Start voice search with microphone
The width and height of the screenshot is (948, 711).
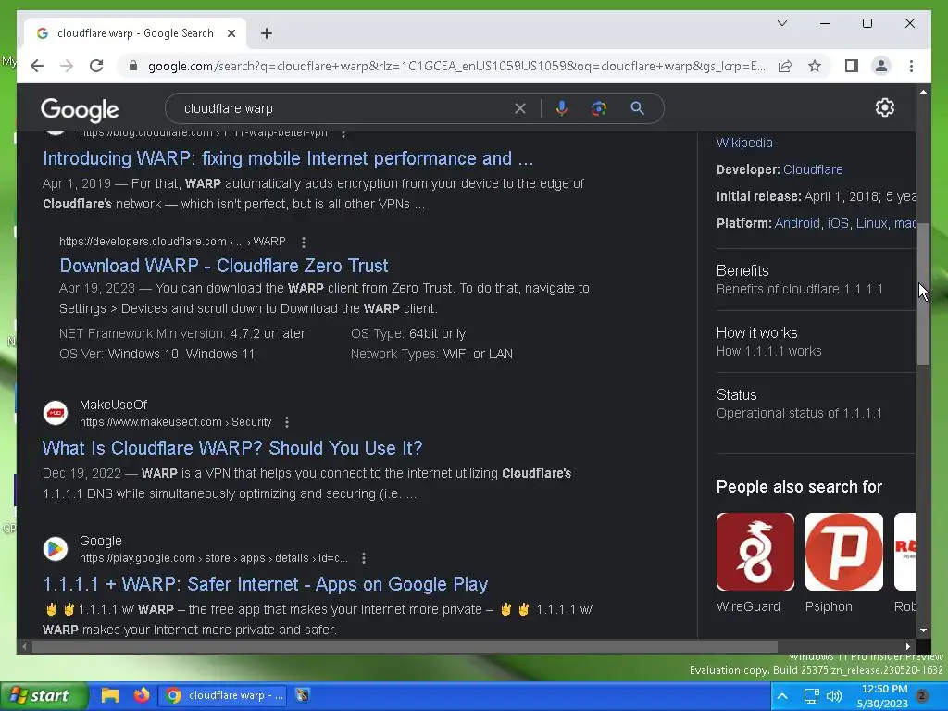click(x=562, y=108)
